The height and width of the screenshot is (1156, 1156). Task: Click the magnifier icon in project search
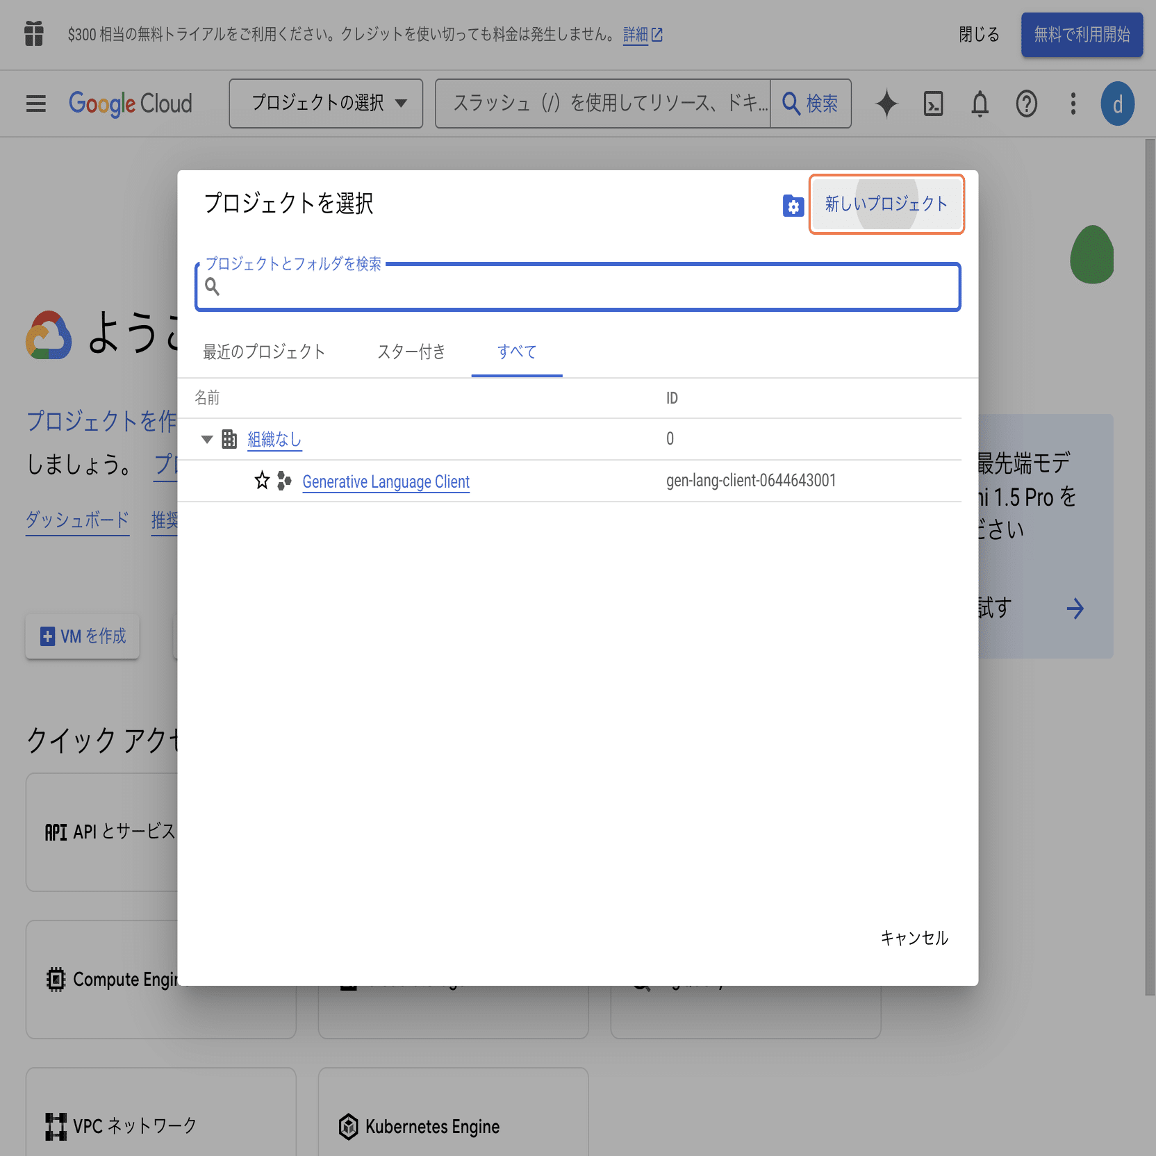[213, 286]
